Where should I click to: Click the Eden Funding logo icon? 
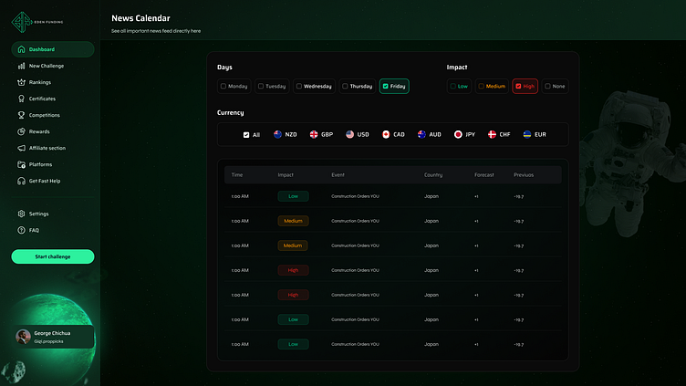pos(21,19)
